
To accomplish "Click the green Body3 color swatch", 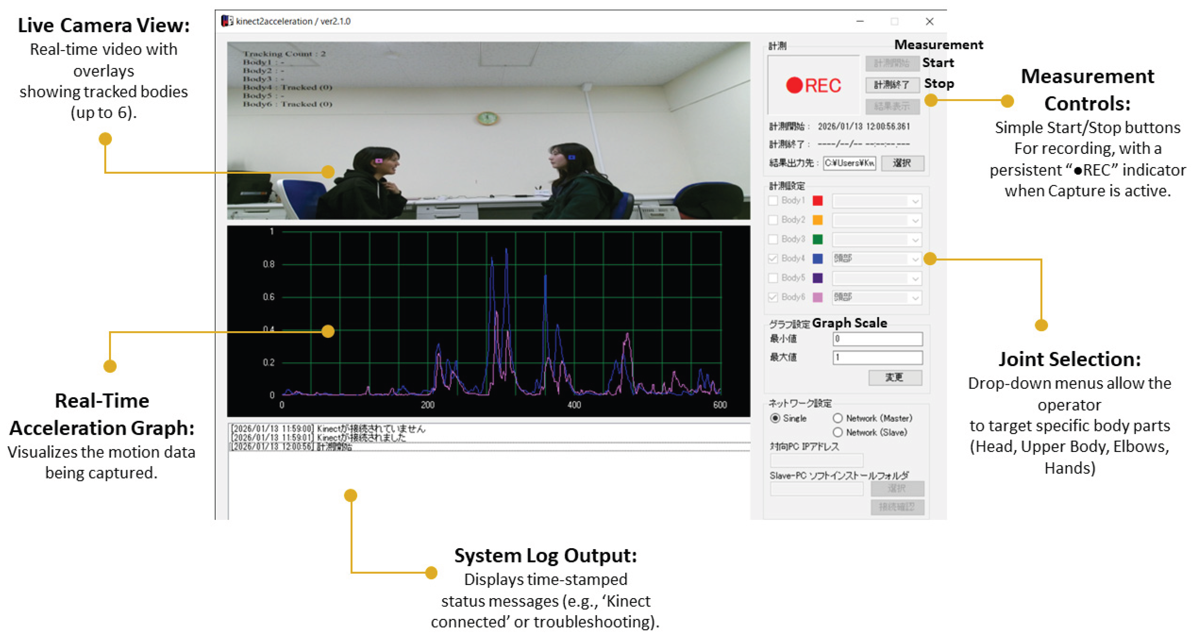I will click(x=818, y=239).
